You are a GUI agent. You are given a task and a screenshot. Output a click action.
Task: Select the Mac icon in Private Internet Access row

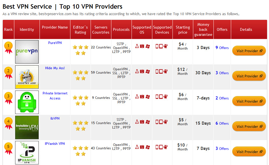pyautogui.click(x=142, y=97)
